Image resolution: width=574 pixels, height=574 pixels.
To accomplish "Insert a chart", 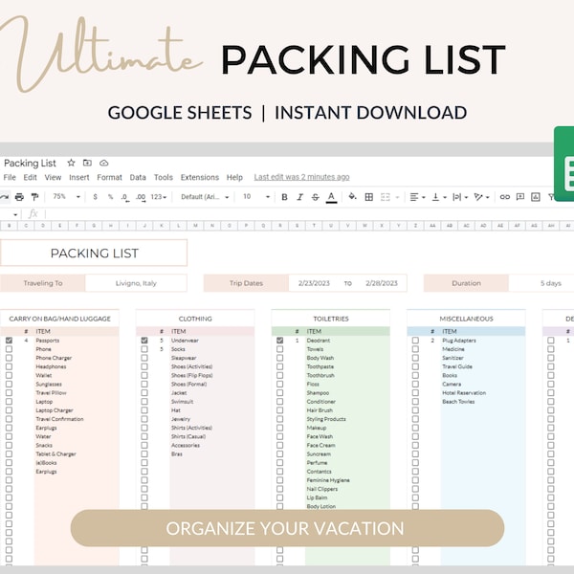I will point(536,197).
